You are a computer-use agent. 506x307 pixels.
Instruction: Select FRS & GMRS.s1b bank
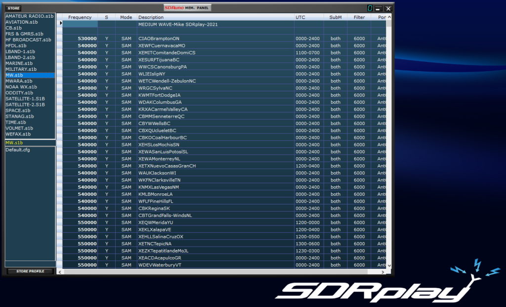[30, 34]
